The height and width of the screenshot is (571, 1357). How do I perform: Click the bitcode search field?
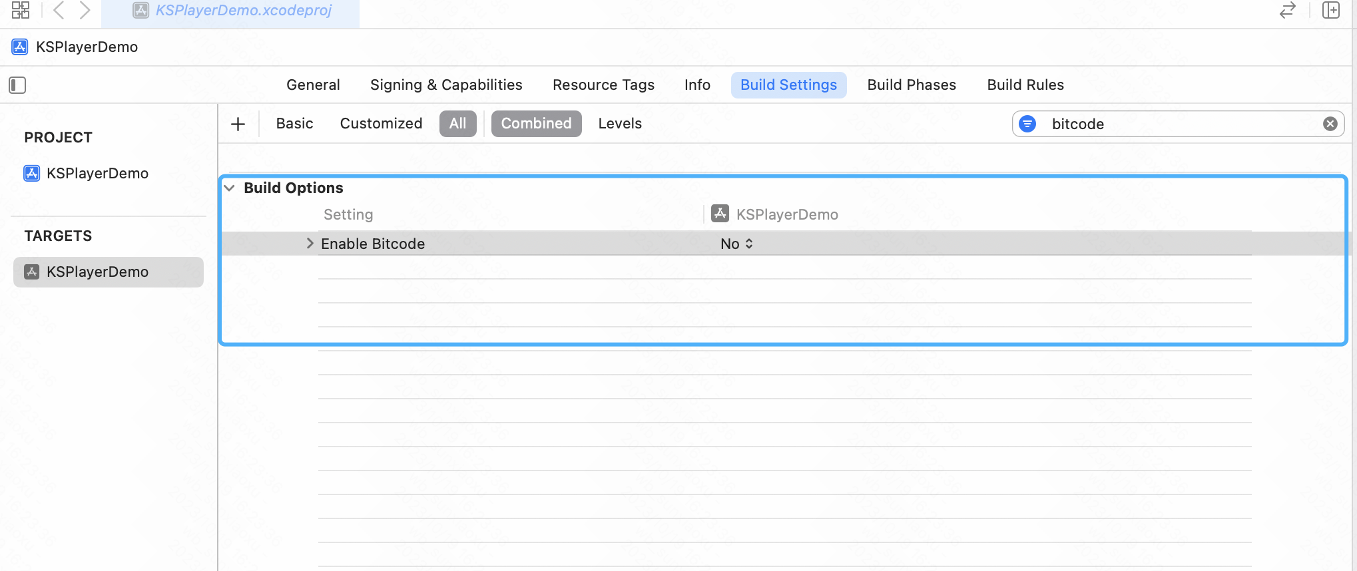[x=1178, y=124]
